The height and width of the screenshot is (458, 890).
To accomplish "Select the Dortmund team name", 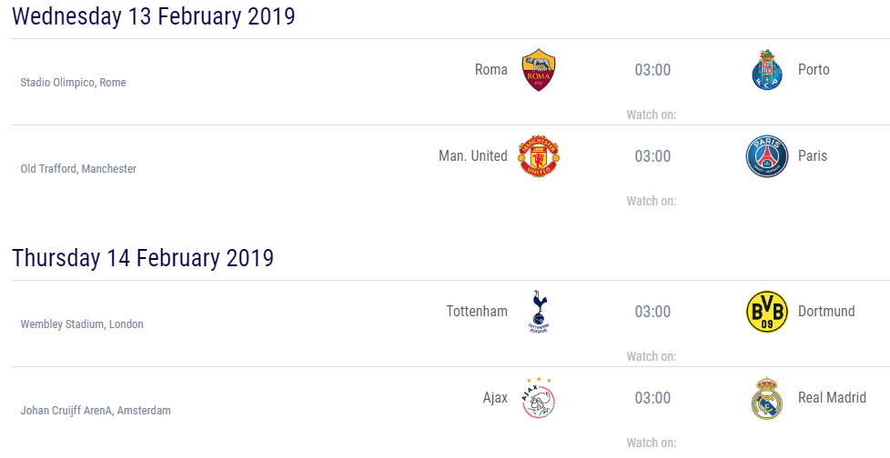I will (x=826, y=311).
